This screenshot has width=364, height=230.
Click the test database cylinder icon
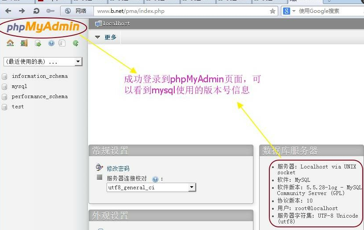click(4, 107)
